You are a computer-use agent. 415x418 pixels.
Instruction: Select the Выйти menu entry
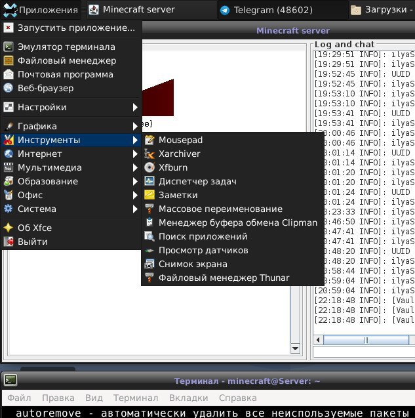tap(71, 241)
